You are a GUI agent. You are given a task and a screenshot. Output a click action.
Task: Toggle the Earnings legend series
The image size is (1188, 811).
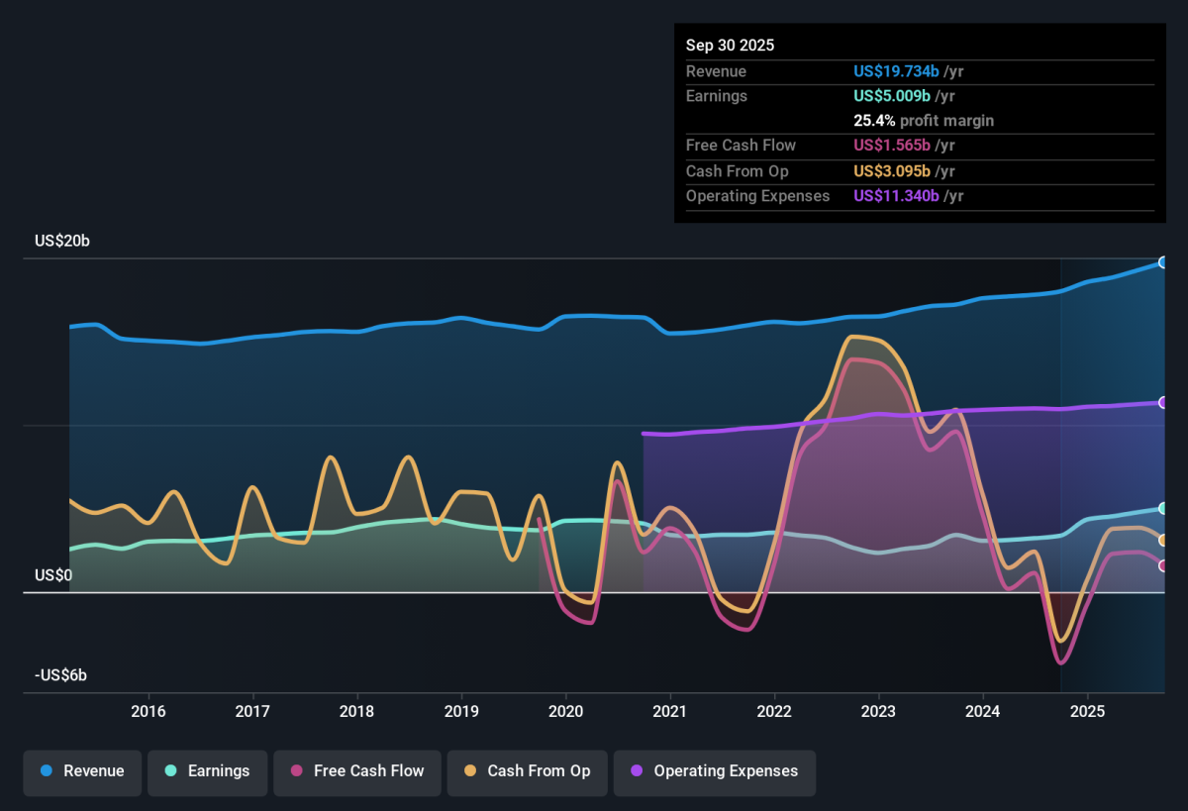click(x=208, y=772)
